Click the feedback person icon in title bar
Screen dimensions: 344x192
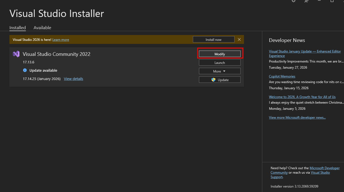pyautogui.click(x=306, y=1)
